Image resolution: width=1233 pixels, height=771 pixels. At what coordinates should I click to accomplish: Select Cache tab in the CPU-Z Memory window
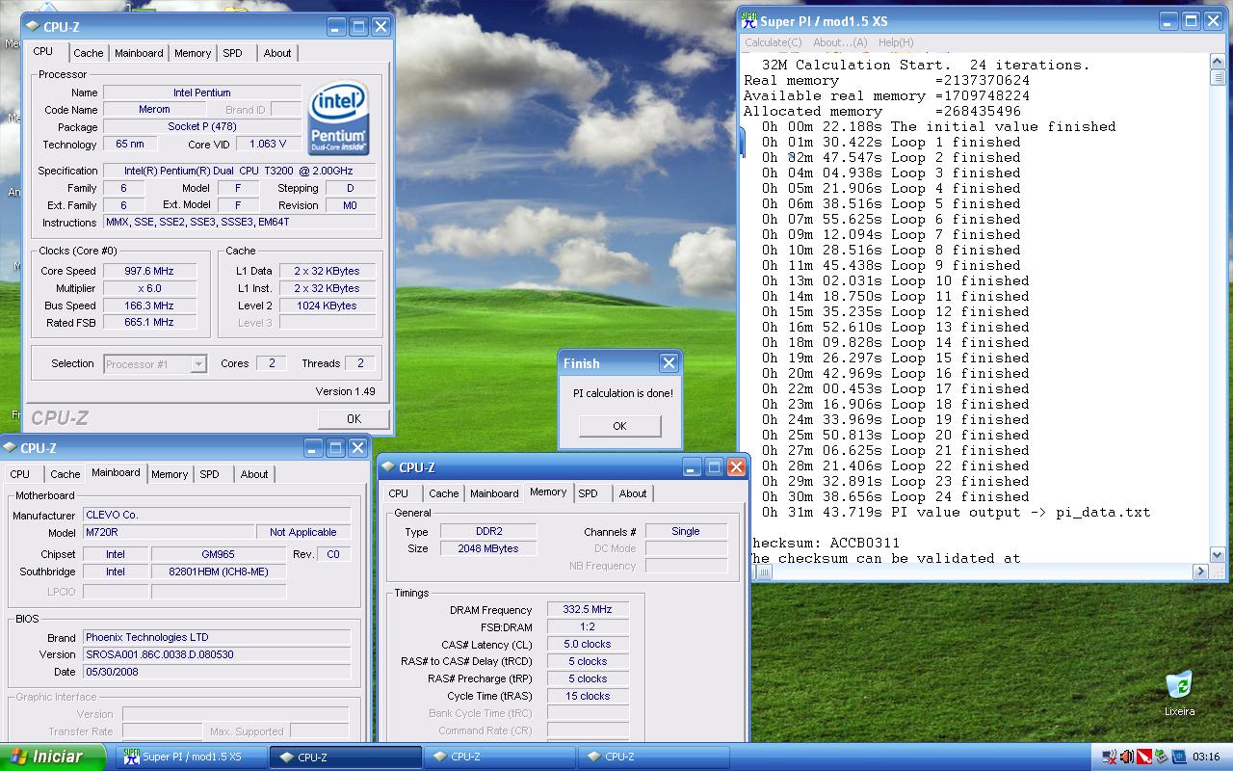click(443, 493)
